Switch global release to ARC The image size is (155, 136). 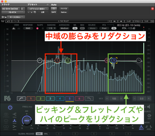[39, 134]
